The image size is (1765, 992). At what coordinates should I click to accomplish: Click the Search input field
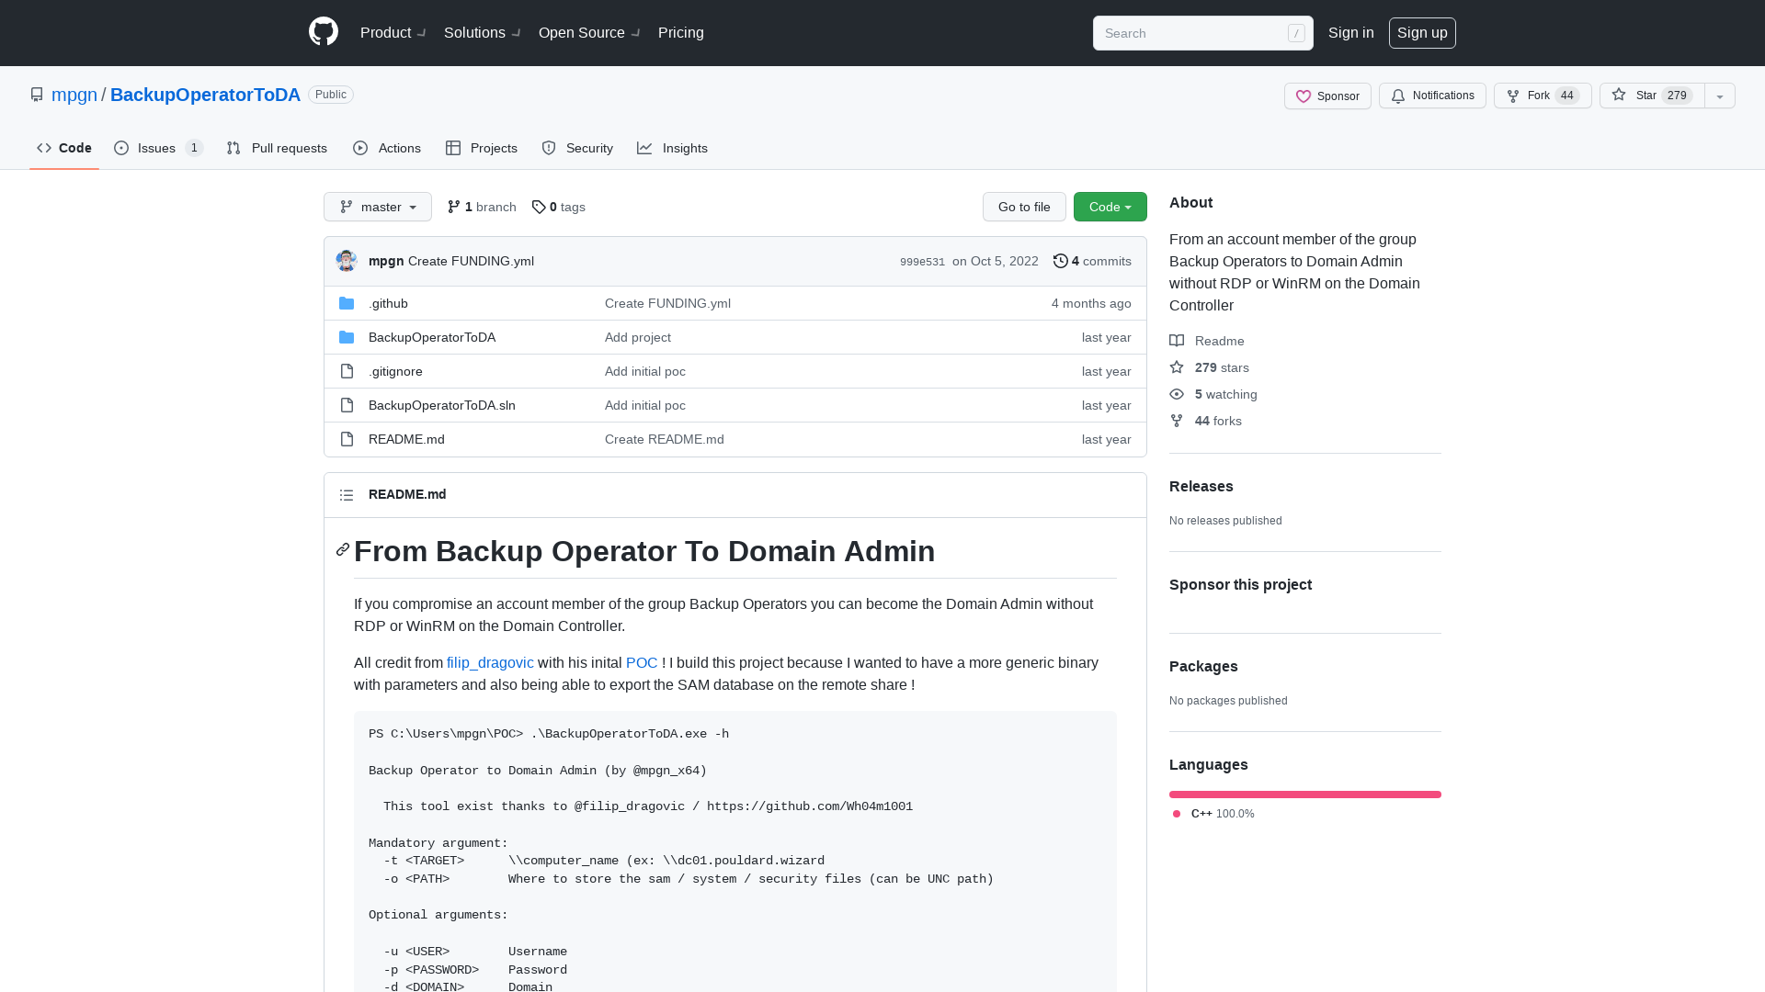click(x=1203, y=33)
